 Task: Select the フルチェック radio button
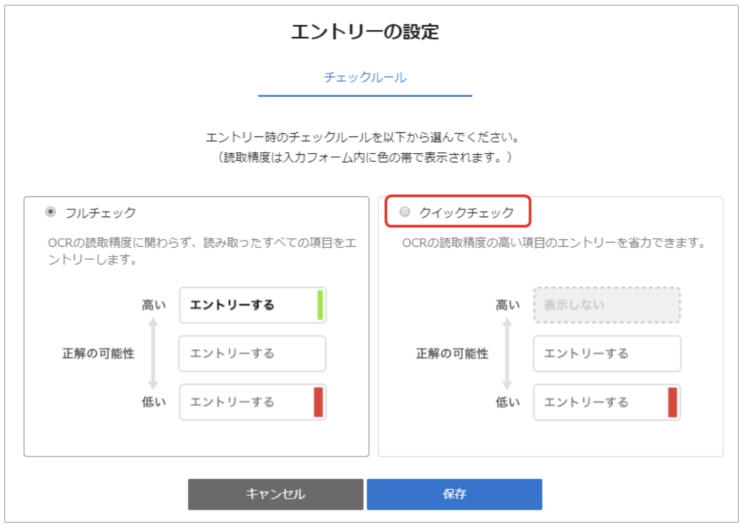point(50,212)
